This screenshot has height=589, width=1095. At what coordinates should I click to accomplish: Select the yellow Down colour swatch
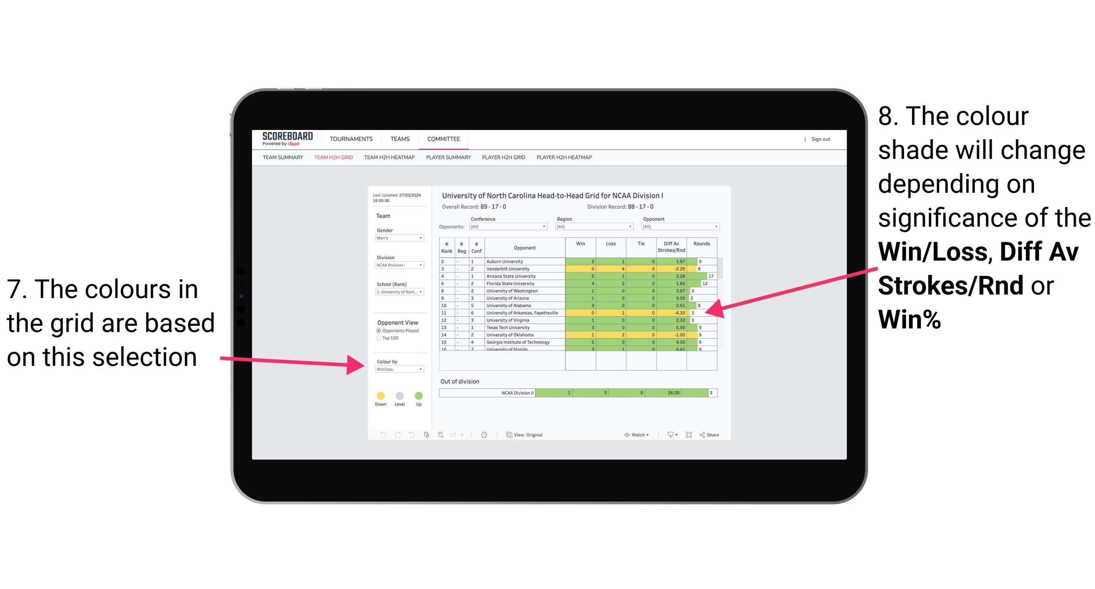(x=380, y=395)
